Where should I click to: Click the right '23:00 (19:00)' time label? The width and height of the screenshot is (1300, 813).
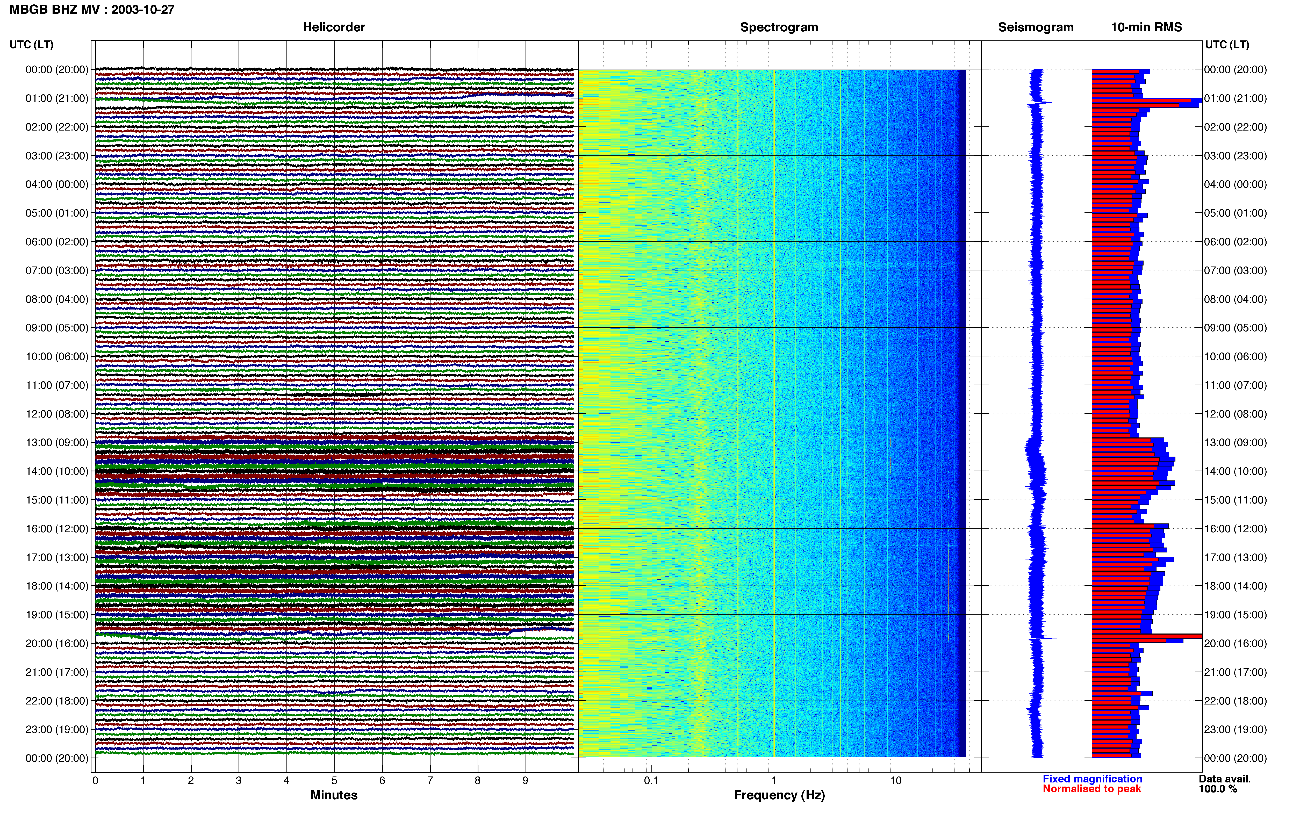(x=1235, y=729)
